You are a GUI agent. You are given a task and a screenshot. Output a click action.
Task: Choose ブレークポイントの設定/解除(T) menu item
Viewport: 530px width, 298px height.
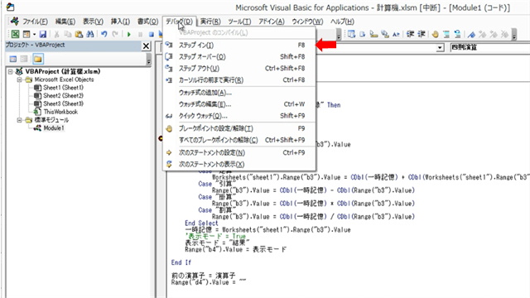click(239, 128)
